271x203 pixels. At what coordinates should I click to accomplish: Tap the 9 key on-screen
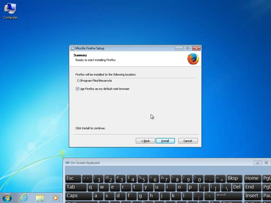[x=187, y=179]
